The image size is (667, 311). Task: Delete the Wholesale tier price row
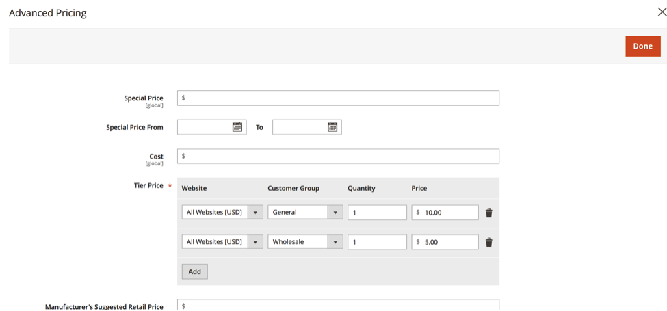[488, 242]
